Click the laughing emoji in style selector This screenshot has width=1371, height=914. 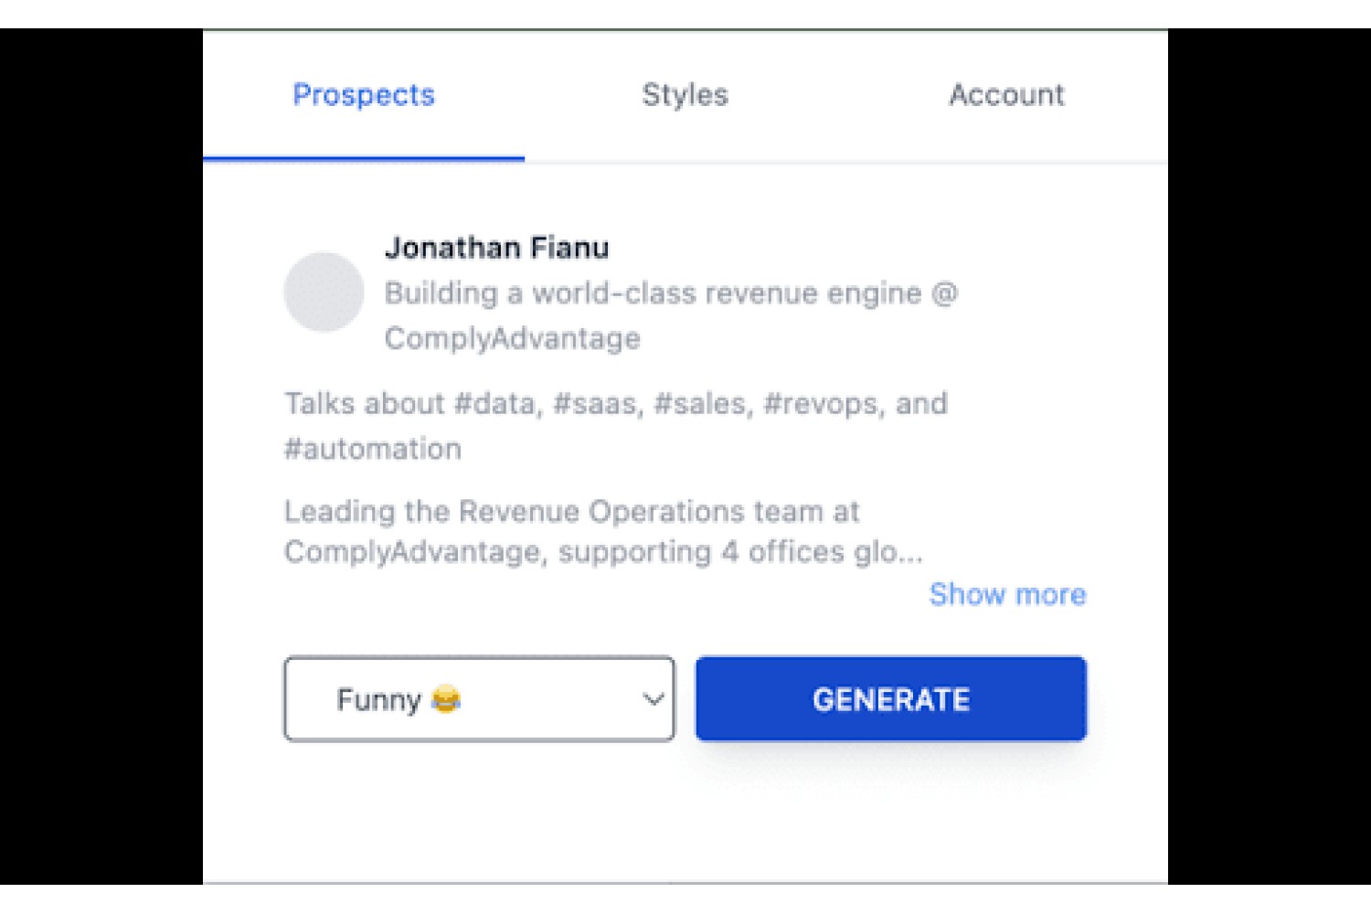point(446,699)
